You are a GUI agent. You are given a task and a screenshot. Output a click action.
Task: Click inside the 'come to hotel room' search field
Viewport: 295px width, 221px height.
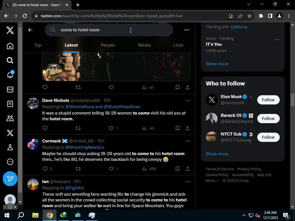click(x=109, y=30)
